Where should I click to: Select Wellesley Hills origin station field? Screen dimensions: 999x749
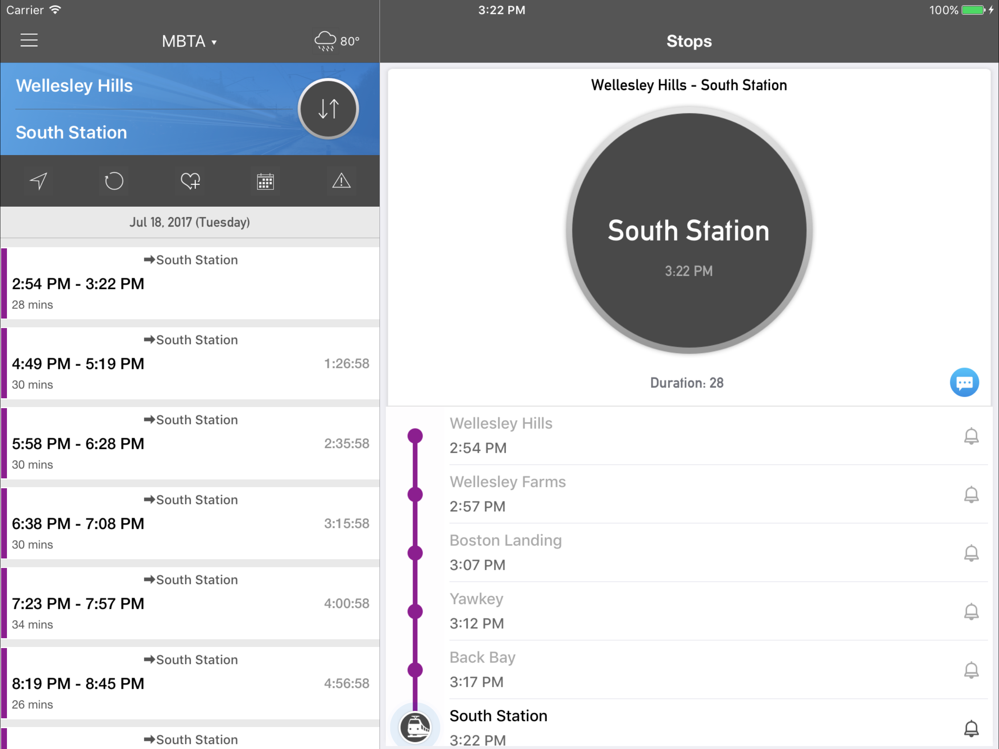coord(75,86)
